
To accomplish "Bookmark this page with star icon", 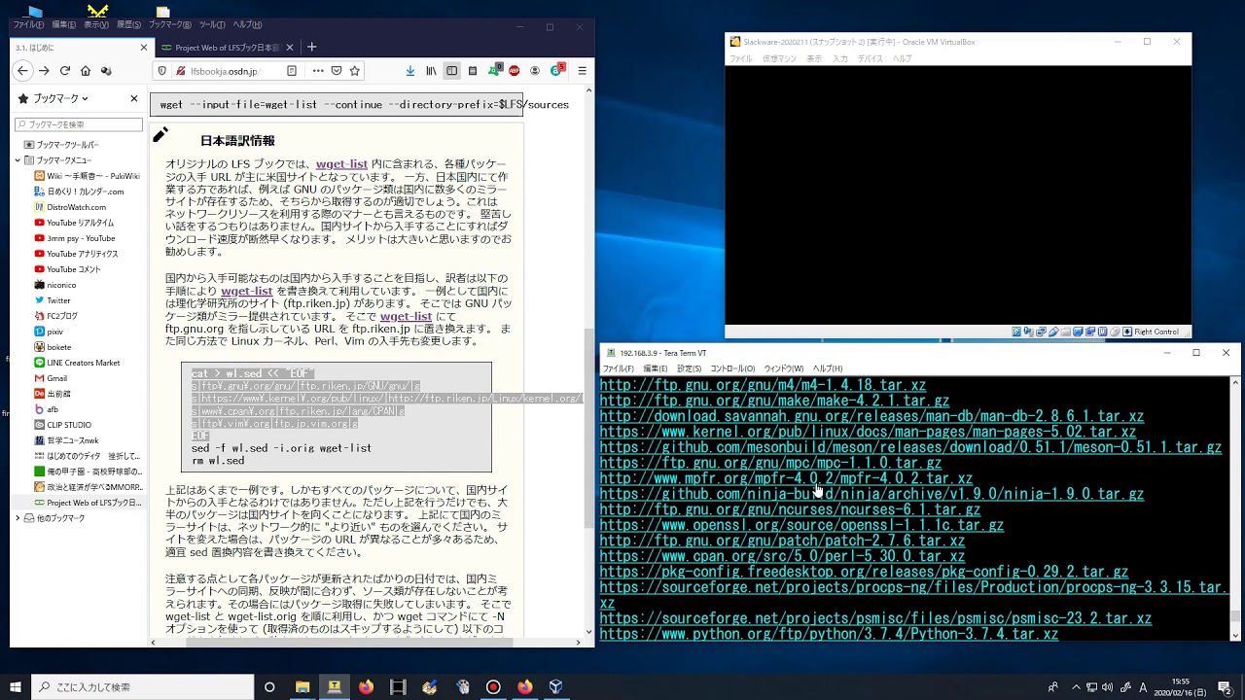I will [x=355, y=71].
